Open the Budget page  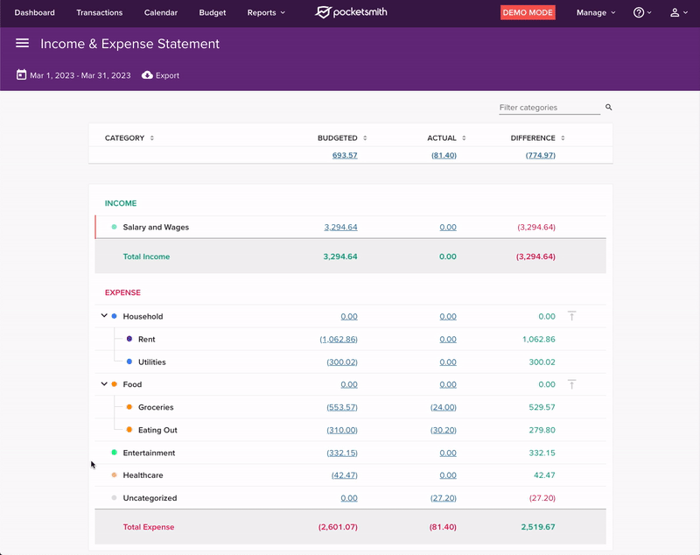[213, 13]
